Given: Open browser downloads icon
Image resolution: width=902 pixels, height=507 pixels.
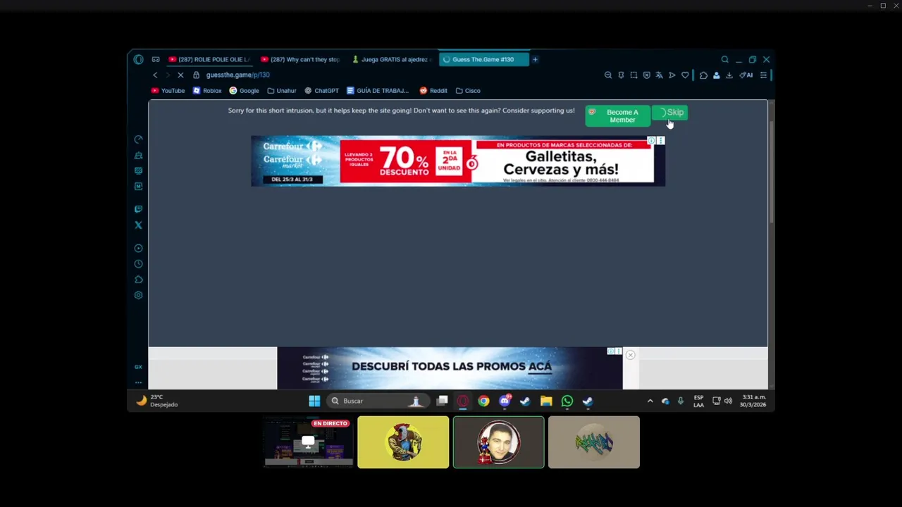Looking at the screenshot, I should [729, 75].
